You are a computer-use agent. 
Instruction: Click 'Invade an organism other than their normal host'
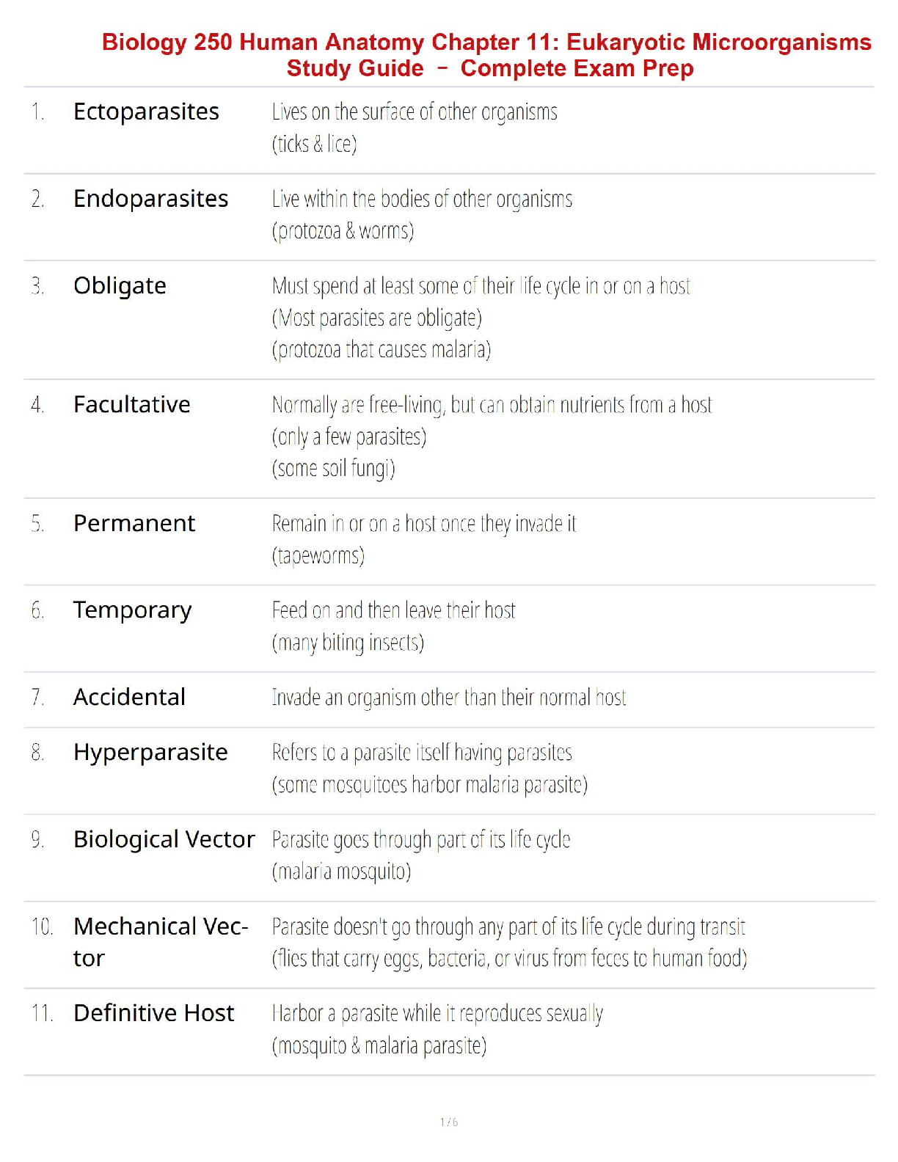(x=449, y=697)
